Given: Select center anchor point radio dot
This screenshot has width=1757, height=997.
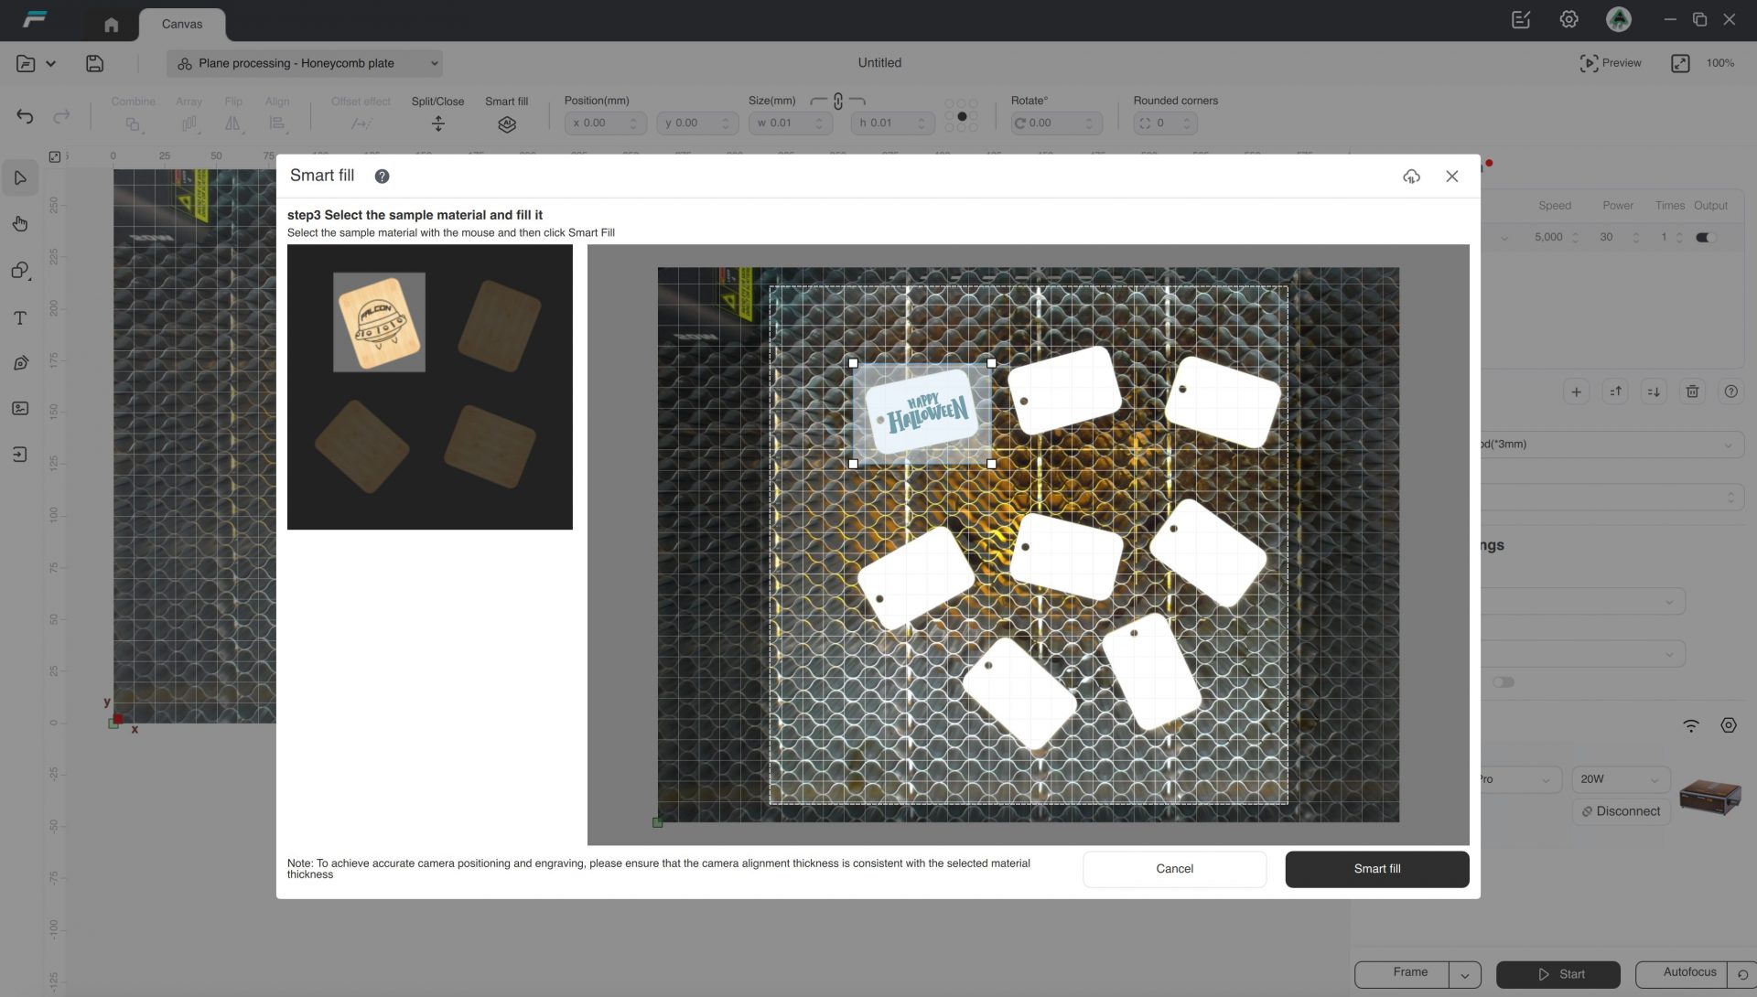Looking at the screenshot, I should (962, 116).
